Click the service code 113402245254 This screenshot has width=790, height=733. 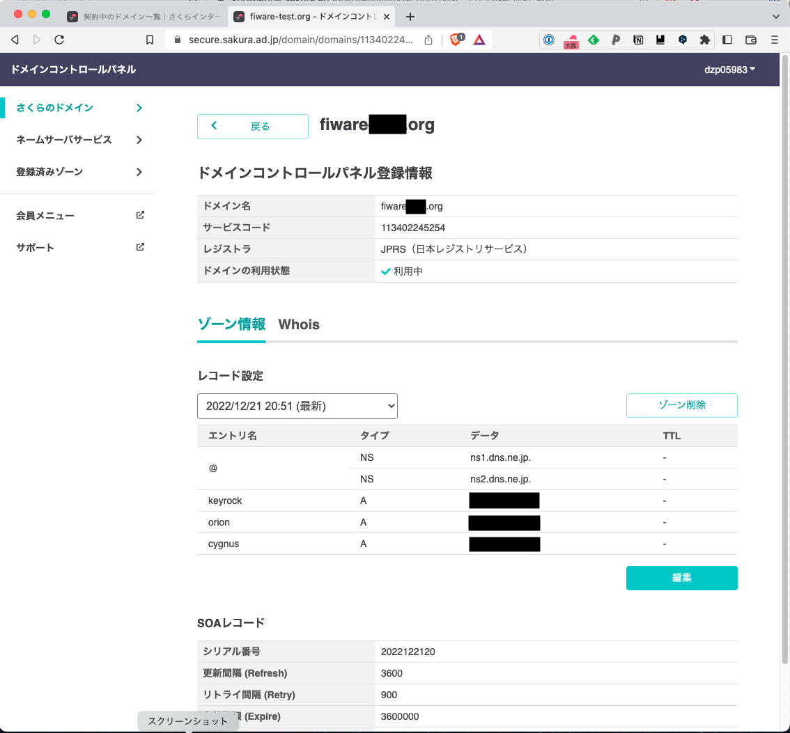[412, 228]
